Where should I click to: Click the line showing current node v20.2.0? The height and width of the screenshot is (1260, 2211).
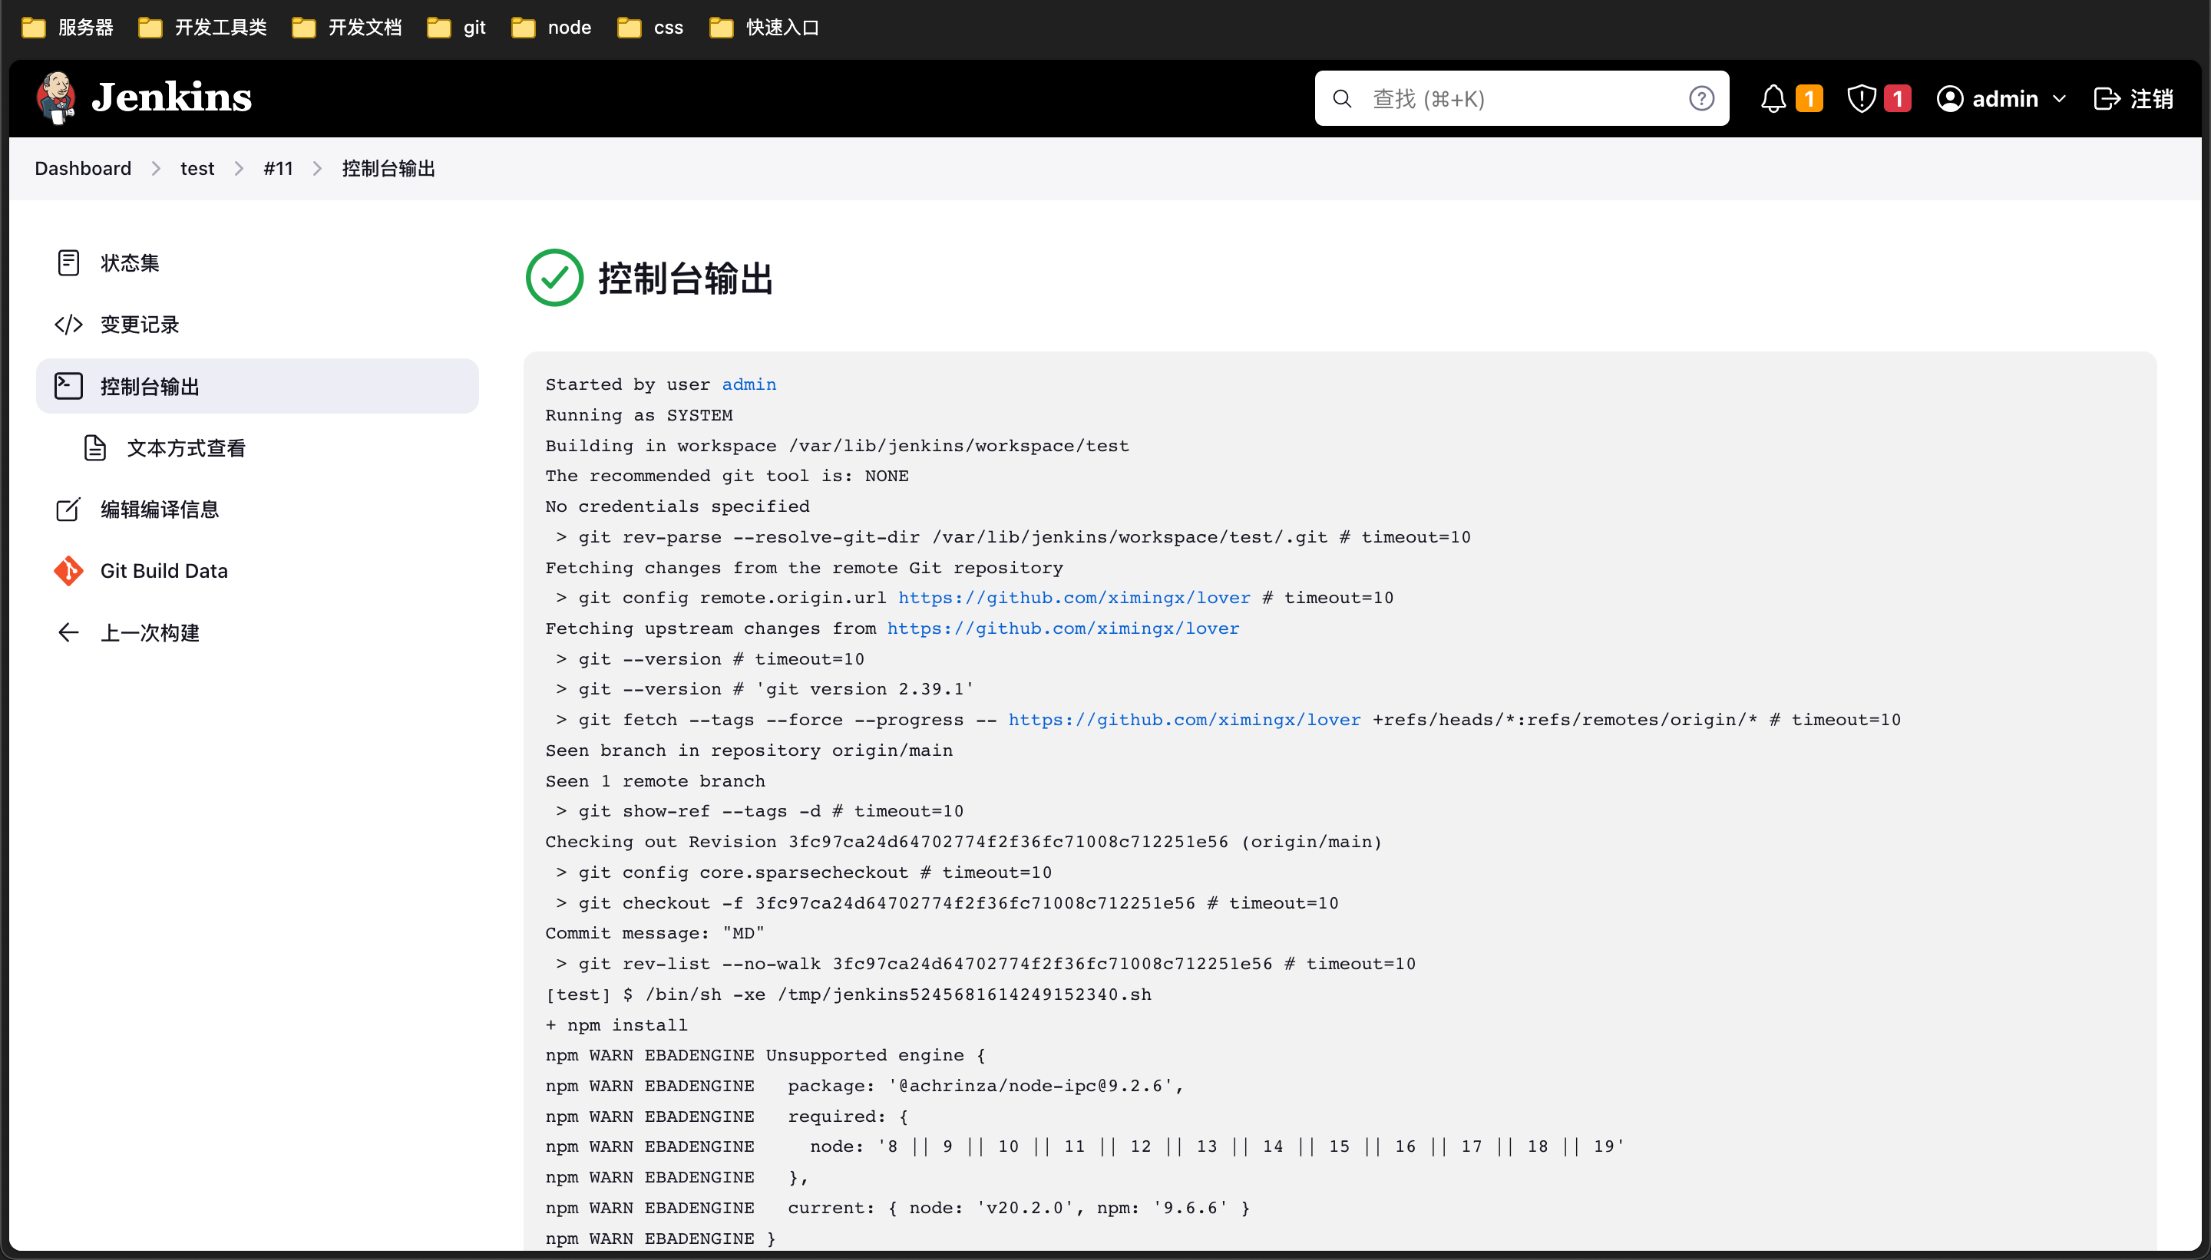[x=897, y=1208]
